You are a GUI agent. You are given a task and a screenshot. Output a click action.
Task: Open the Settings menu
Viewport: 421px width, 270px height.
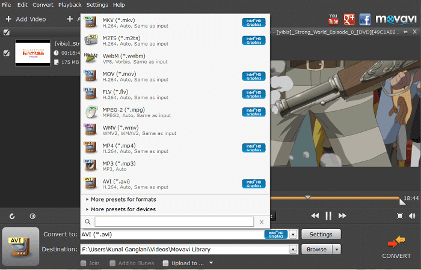(97, 5)
